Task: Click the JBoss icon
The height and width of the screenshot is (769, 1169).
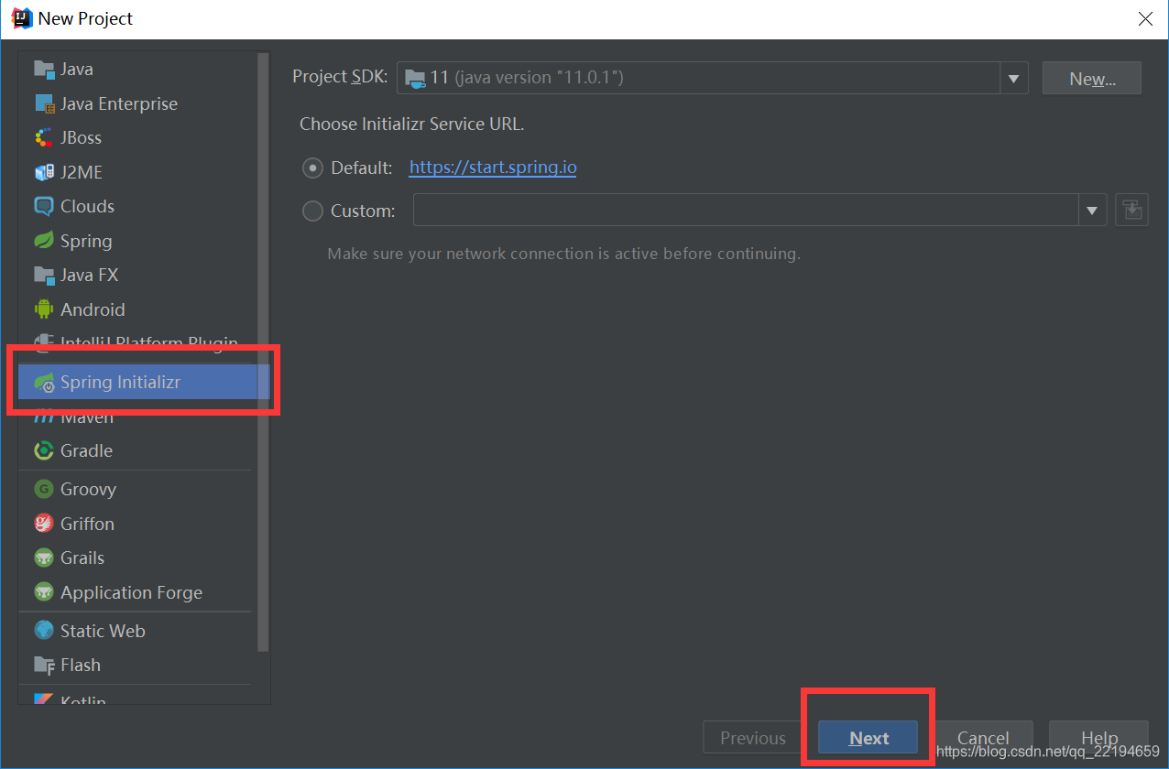Action: pos(44,137)
